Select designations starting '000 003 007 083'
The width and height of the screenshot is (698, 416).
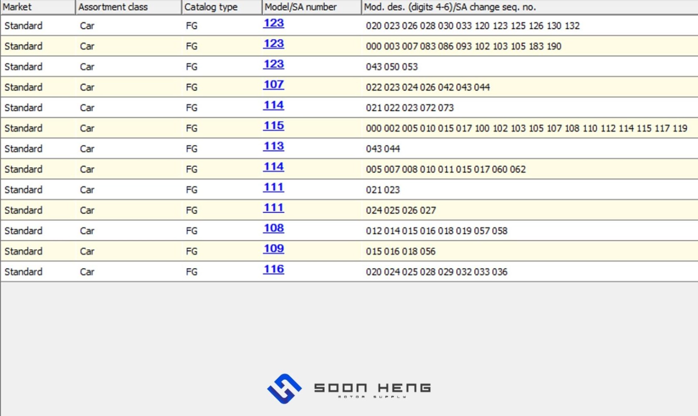(463, 46)
